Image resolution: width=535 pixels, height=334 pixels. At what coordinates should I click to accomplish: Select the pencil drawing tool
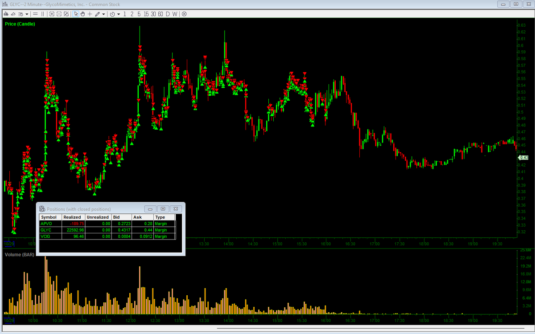click(97, 14)
